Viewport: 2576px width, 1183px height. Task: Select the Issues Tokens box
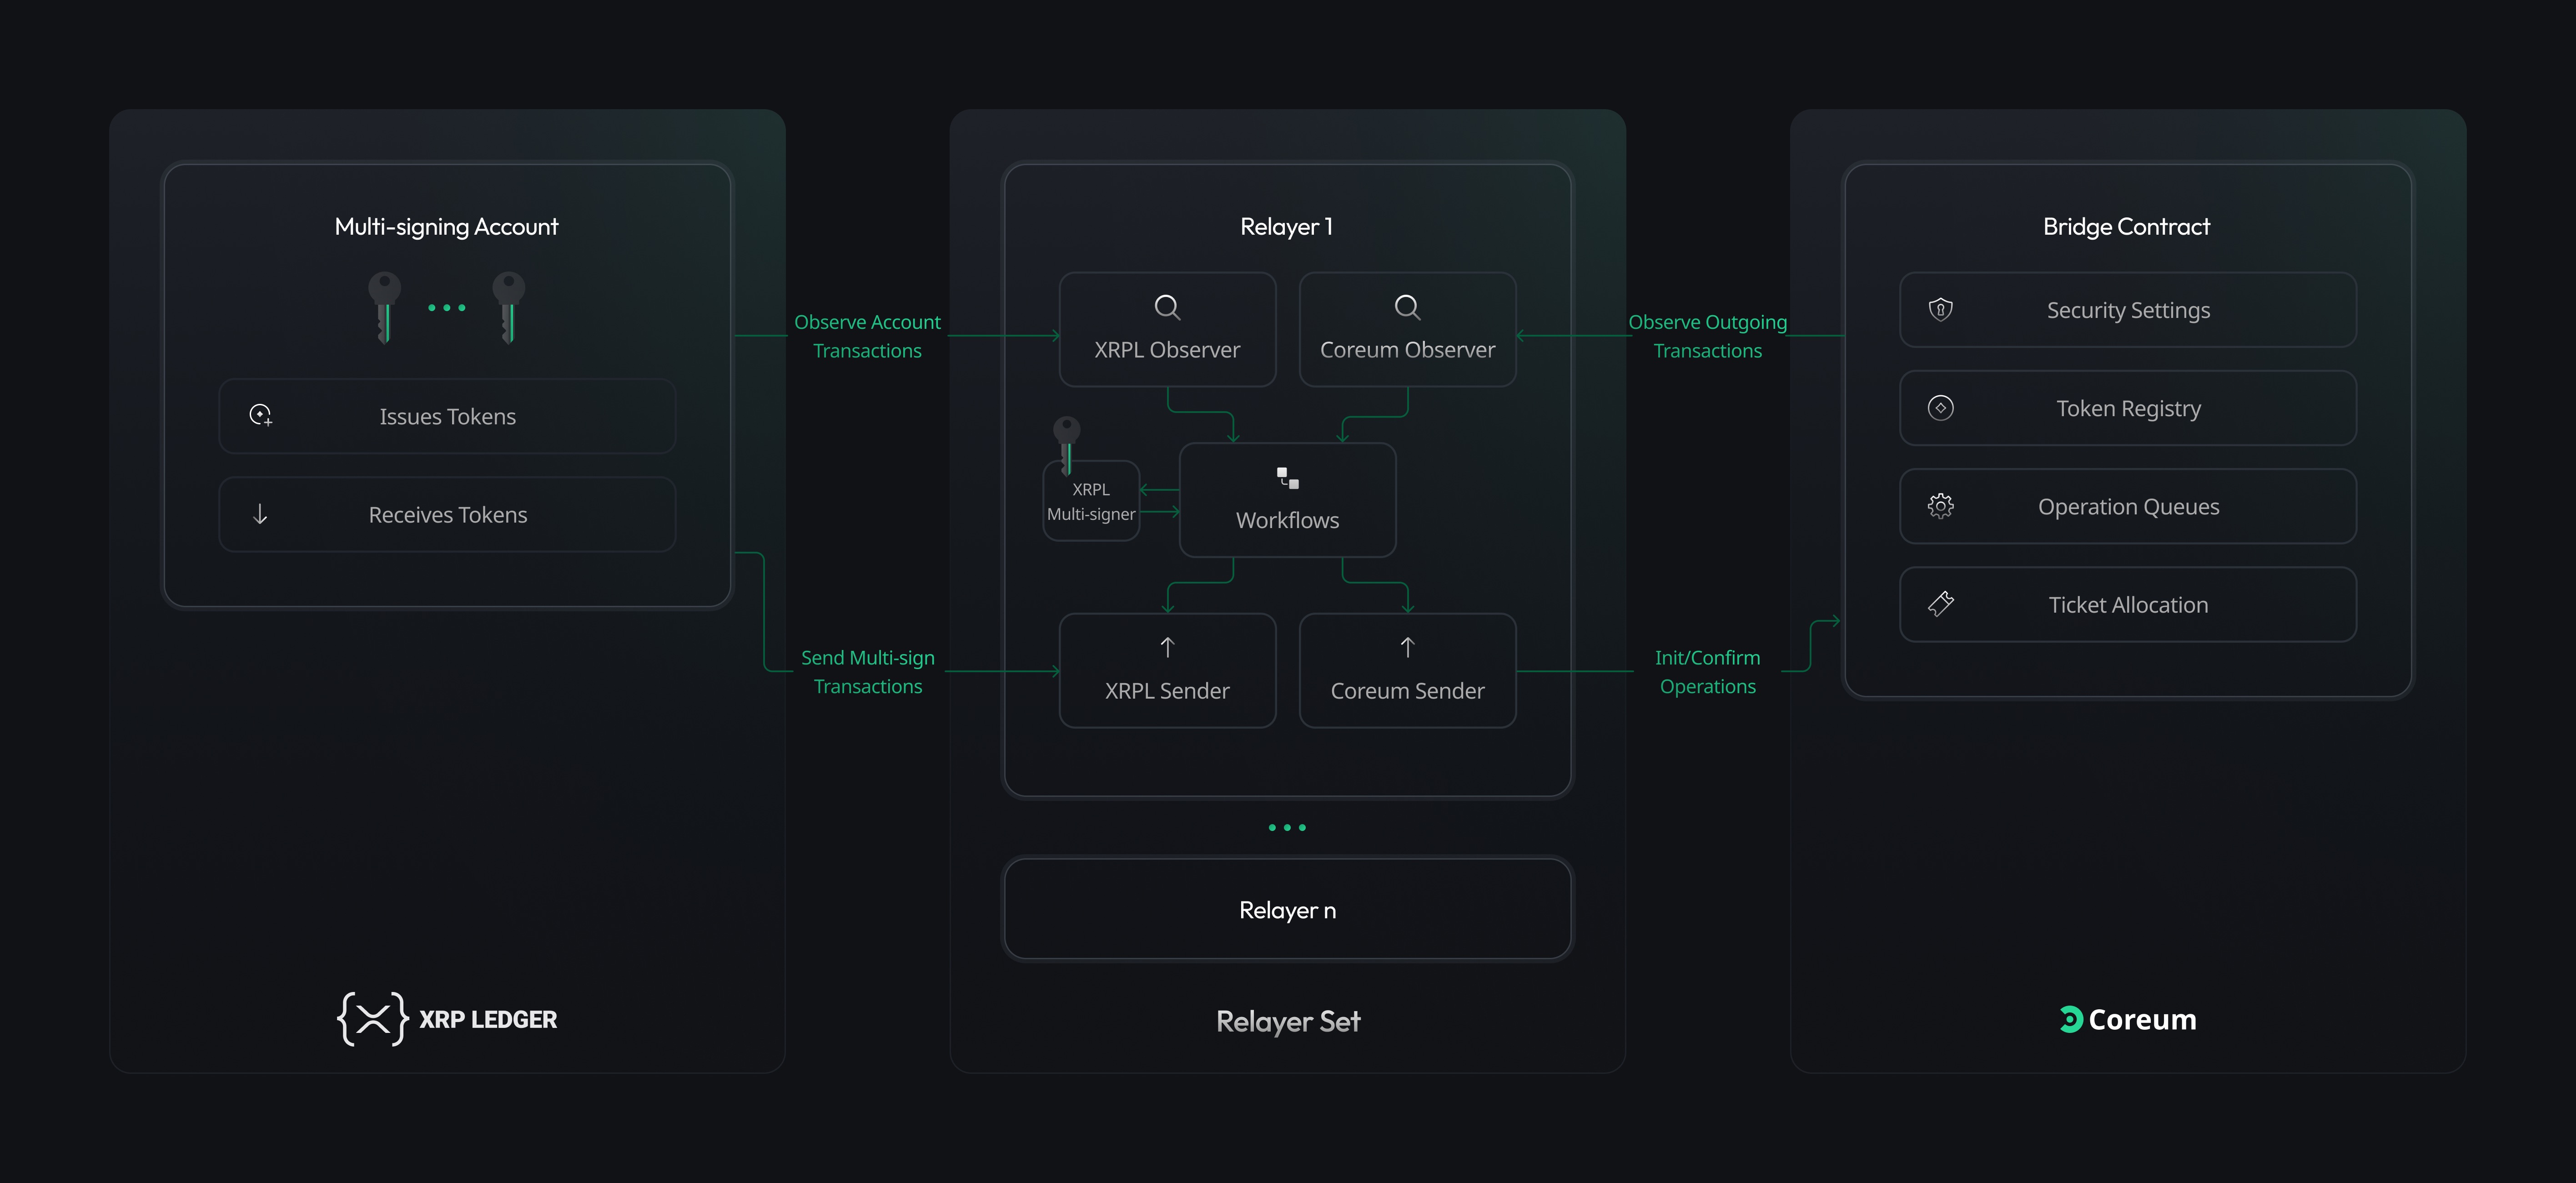447,416
